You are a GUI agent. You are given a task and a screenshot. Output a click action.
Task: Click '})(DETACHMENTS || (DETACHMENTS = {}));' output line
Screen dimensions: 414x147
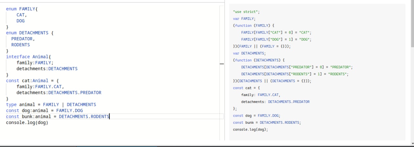[272, 81]
